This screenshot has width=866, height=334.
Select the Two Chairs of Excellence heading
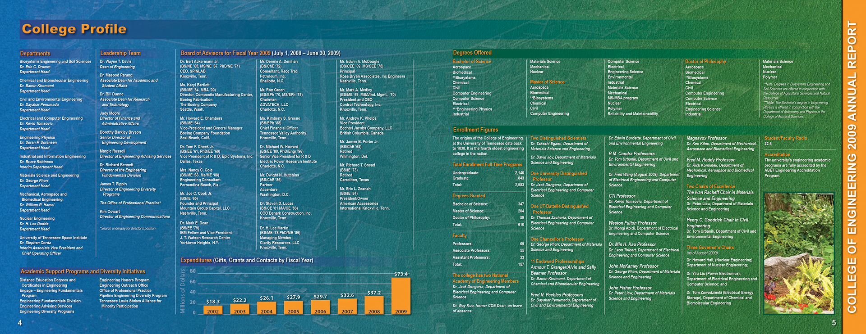coord(710,186)
